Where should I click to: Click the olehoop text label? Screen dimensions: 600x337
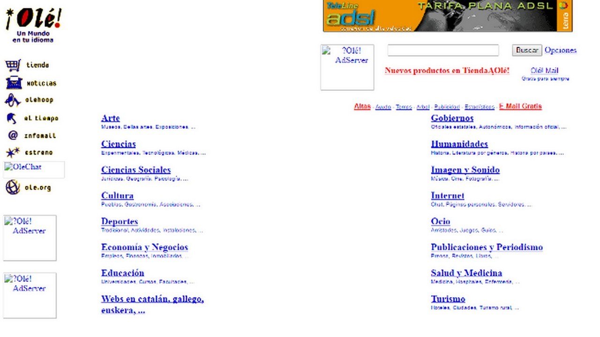point(39,100)
